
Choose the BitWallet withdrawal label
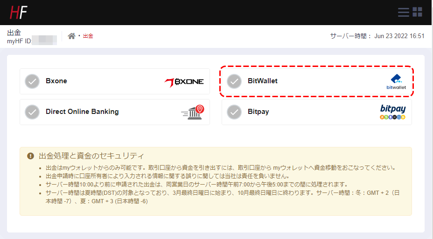[263, 81]
